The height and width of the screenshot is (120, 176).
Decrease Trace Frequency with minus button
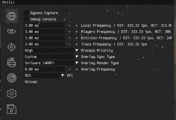[x=69, y=44]
